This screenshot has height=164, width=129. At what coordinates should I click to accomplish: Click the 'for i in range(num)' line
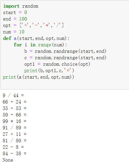pos(40,45)
